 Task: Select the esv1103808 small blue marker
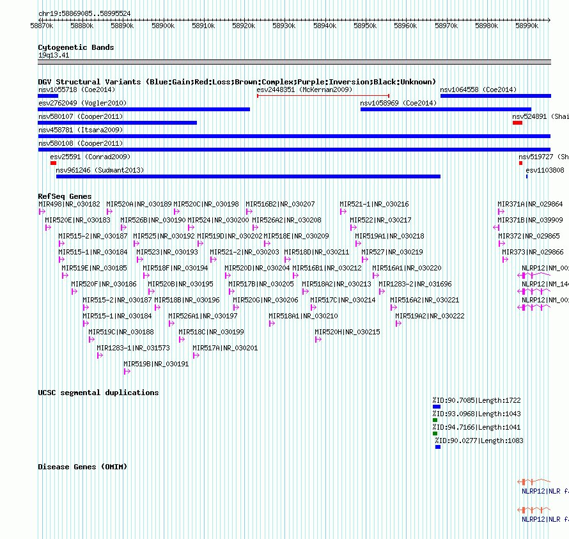[x=527, y=176]
